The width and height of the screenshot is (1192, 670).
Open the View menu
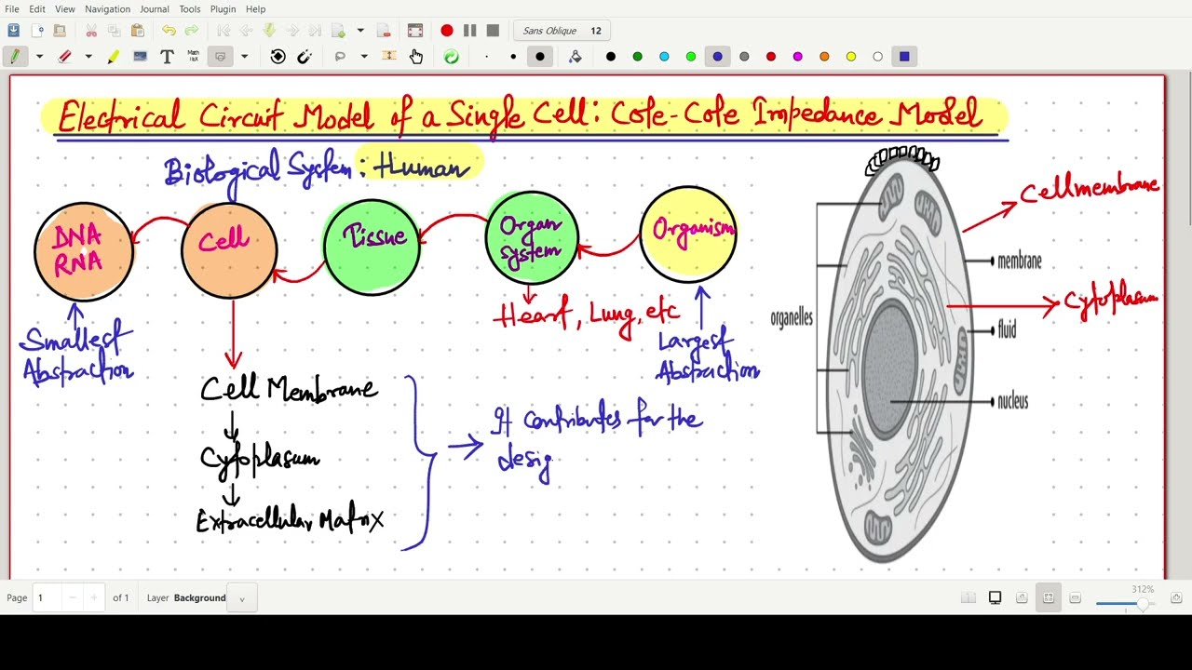pos(65,9)
